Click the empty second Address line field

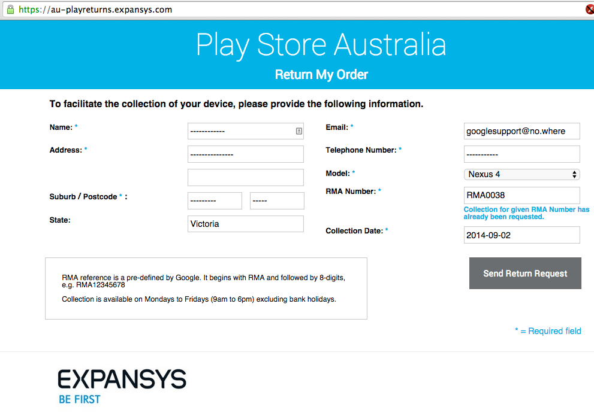[x=246, y=178]
